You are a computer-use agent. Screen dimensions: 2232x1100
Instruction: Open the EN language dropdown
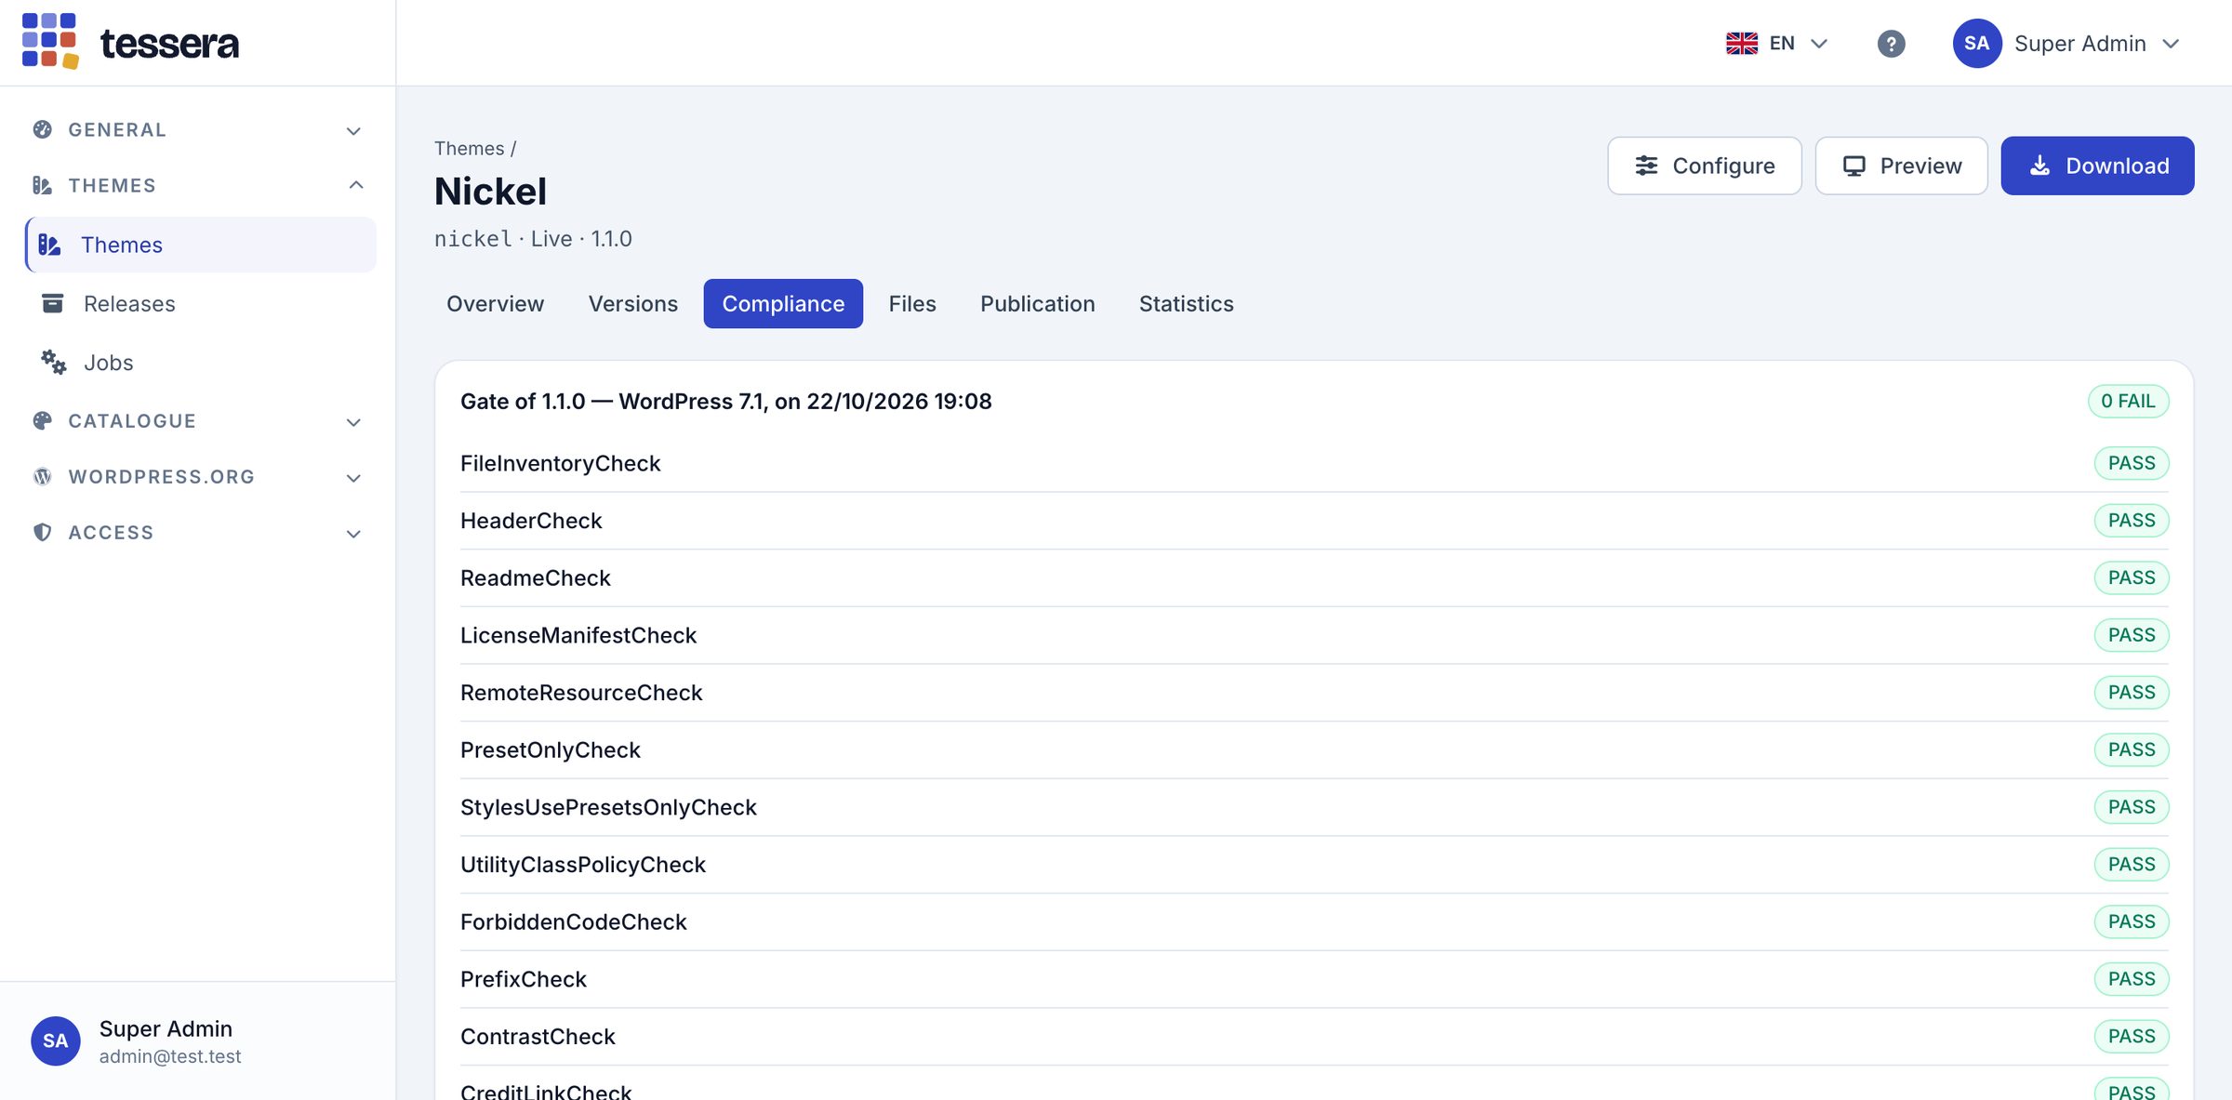[1777, 44]
